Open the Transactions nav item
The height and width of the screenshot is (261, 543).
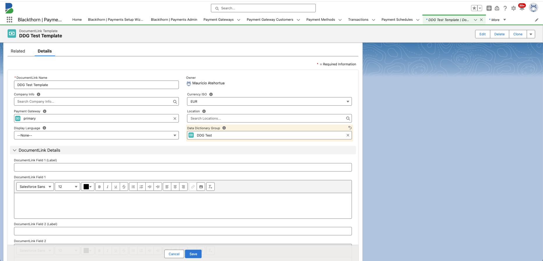coord(358,20)
